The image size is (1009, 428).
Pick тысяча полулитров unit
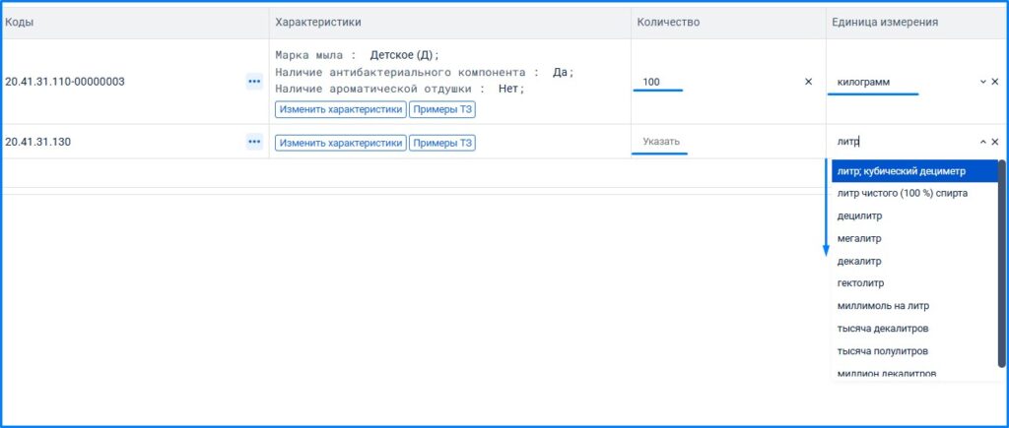tap(914, 351)
